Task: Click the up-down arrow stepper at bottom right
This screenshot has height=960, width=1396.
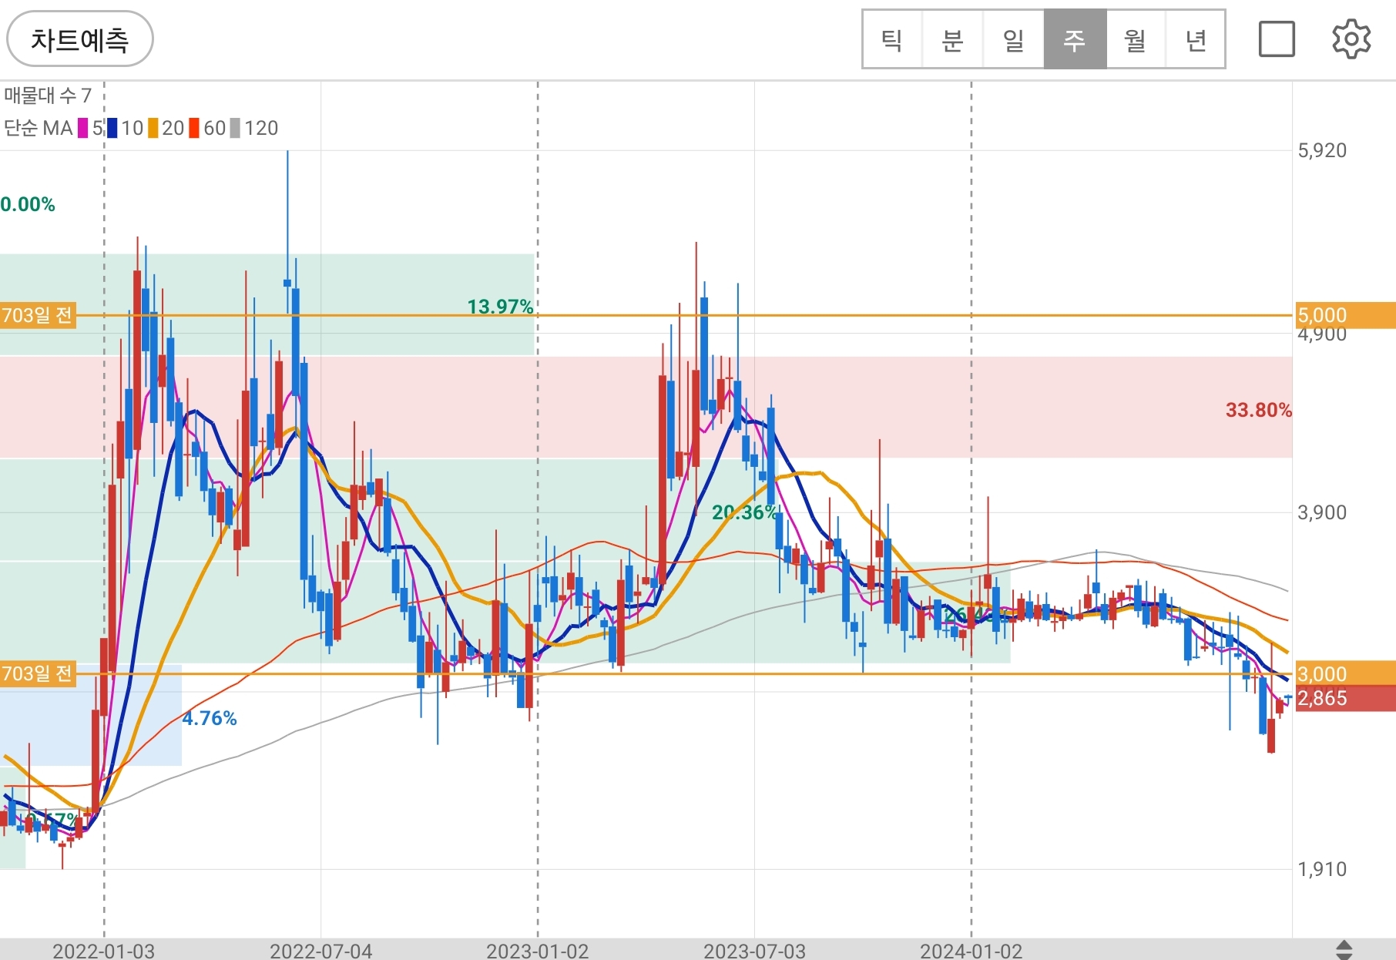Action: click(1344, 950)
